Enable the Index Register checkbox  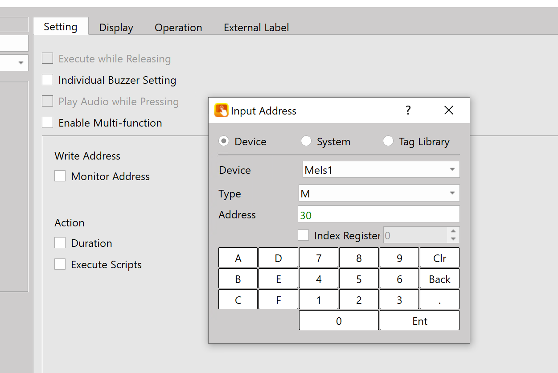coord(304,235)
